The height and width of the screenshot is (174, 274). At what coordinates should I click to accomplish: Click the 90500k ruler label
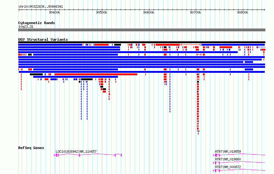click(102, 12)
